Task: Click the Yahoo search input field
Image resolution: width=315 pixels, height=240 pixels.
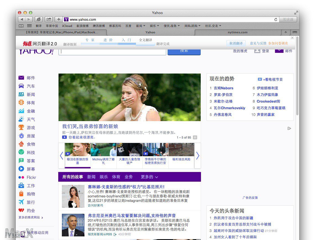Action: [112, 51]
